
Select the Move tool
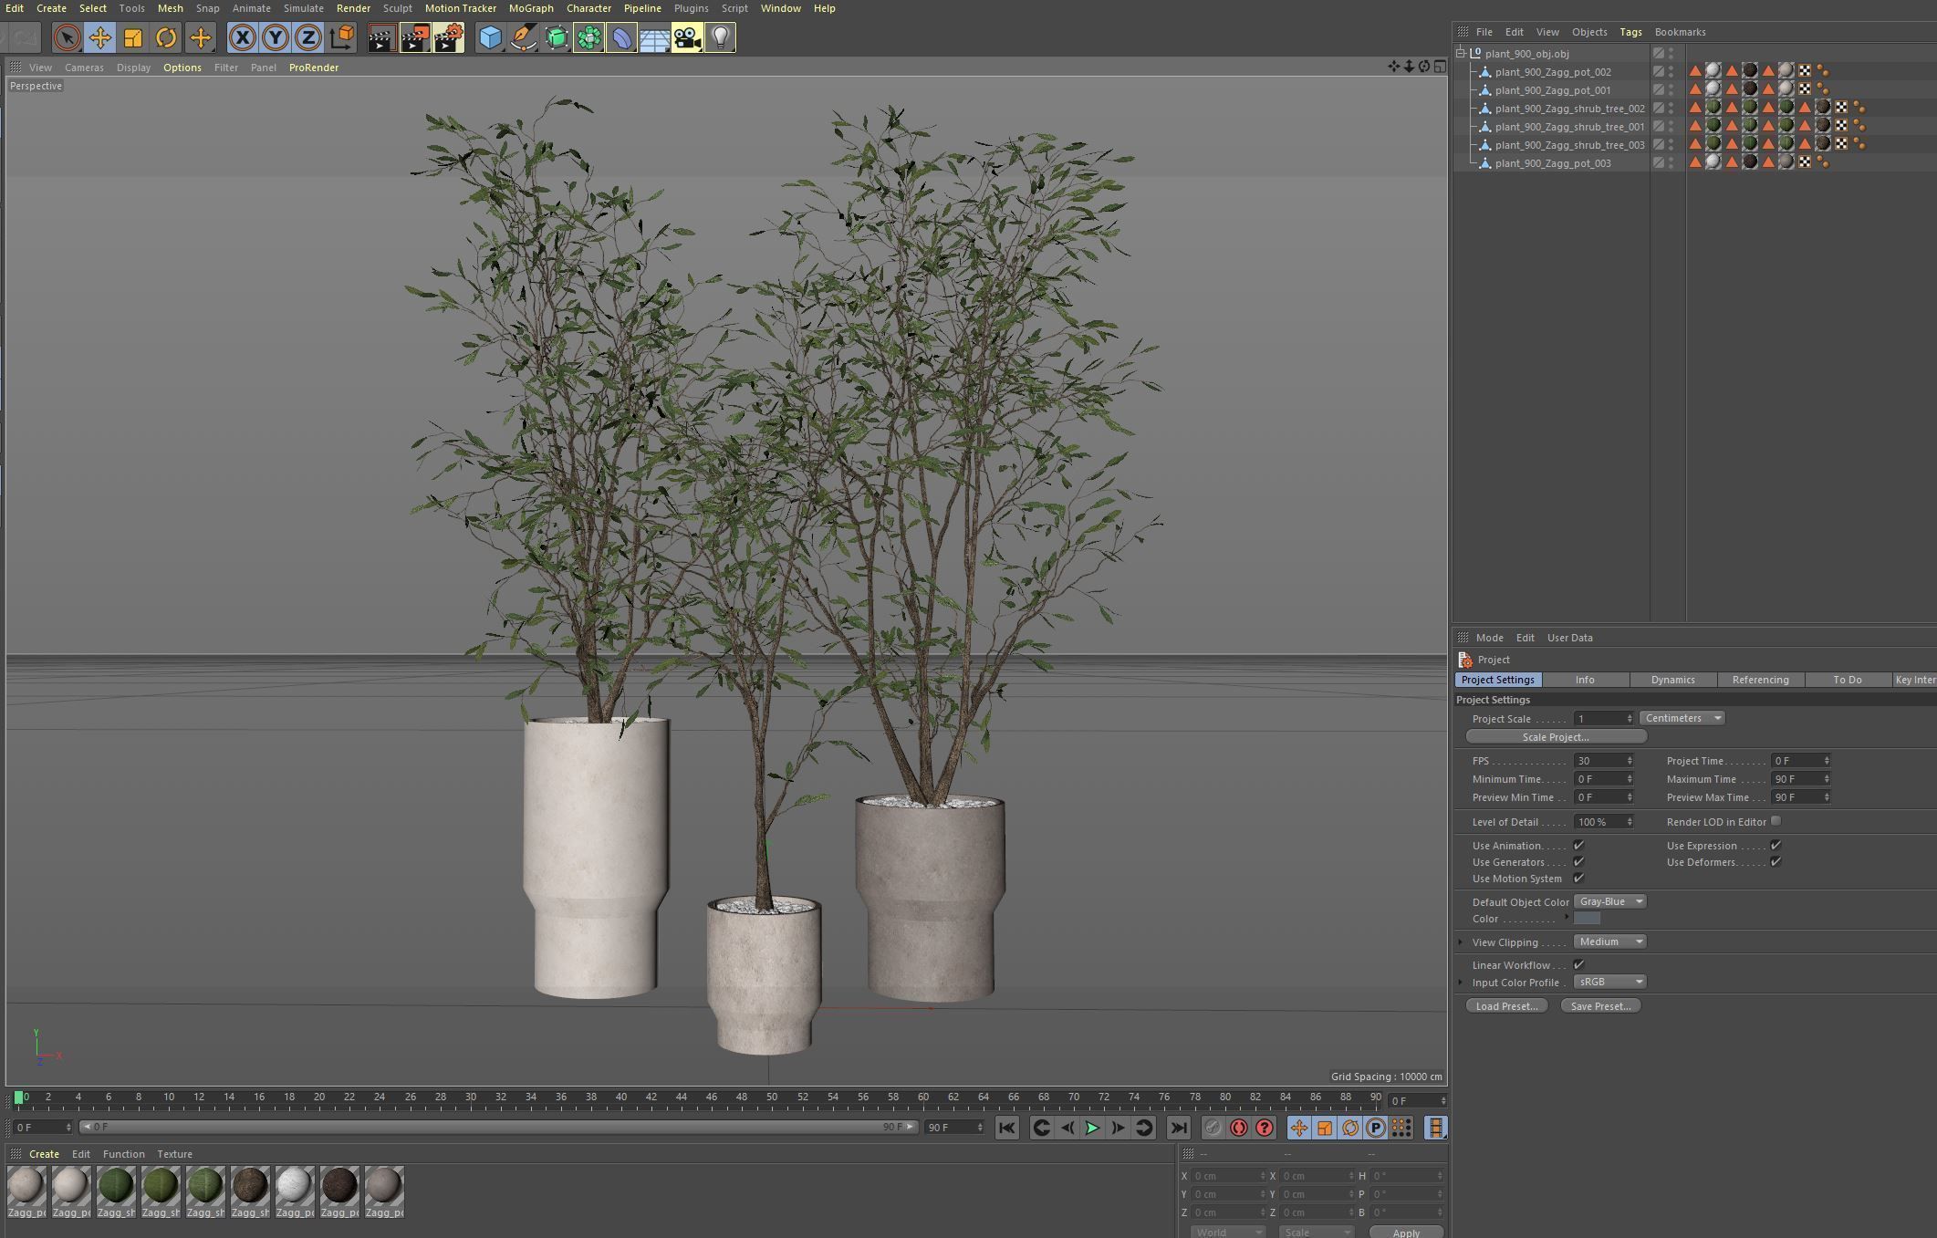100,37
